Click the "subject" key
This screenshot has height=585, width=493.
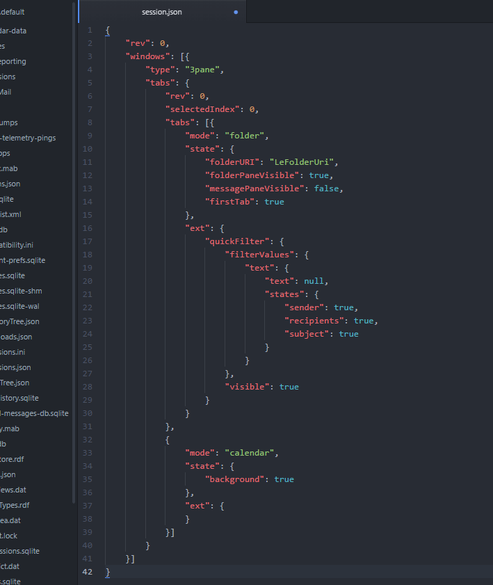(x=307, y=334)
